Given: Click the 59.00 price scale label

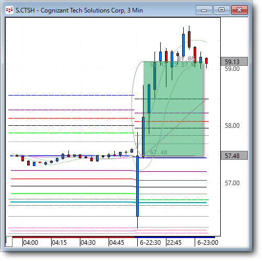Looking at the screenshot, I should coord(232,69).
